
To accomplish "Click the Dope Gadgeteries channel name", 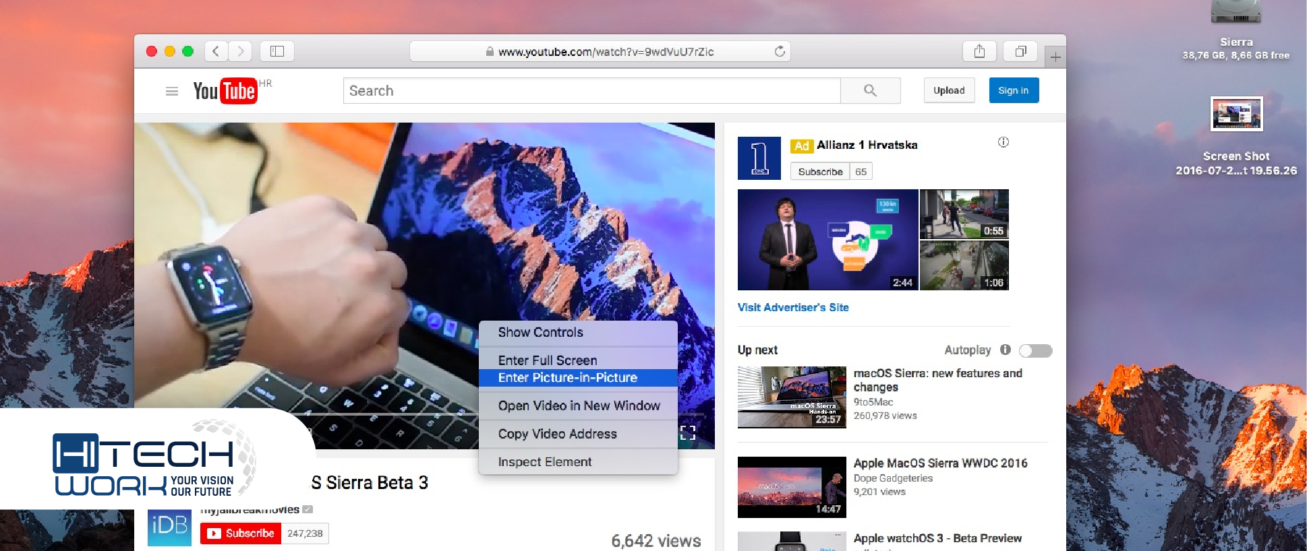I will point(893,478).
